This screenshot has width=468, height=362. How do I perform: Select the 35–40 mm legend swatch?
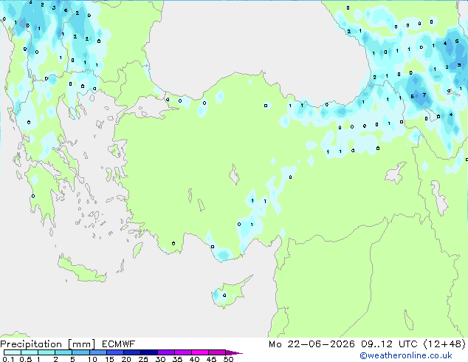click(x=182, y=352)
